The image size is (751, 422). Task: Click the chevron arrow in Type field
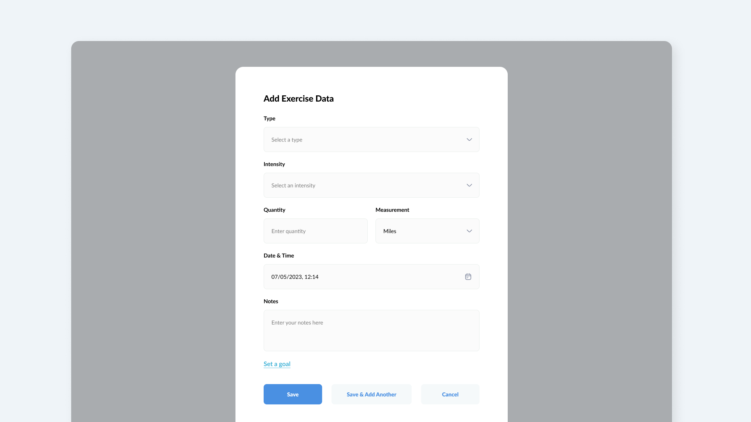pos(469,139)
